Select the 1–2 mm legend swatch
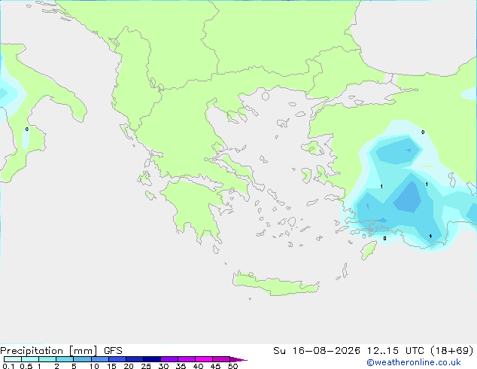The image size is (477, 369). click(47, 359)
